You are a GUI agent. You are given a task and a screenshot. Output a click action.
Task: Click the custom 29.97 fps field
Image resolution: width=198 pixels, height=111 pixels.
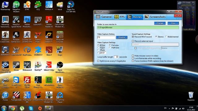pyautogui.click(x=103, y=53)
